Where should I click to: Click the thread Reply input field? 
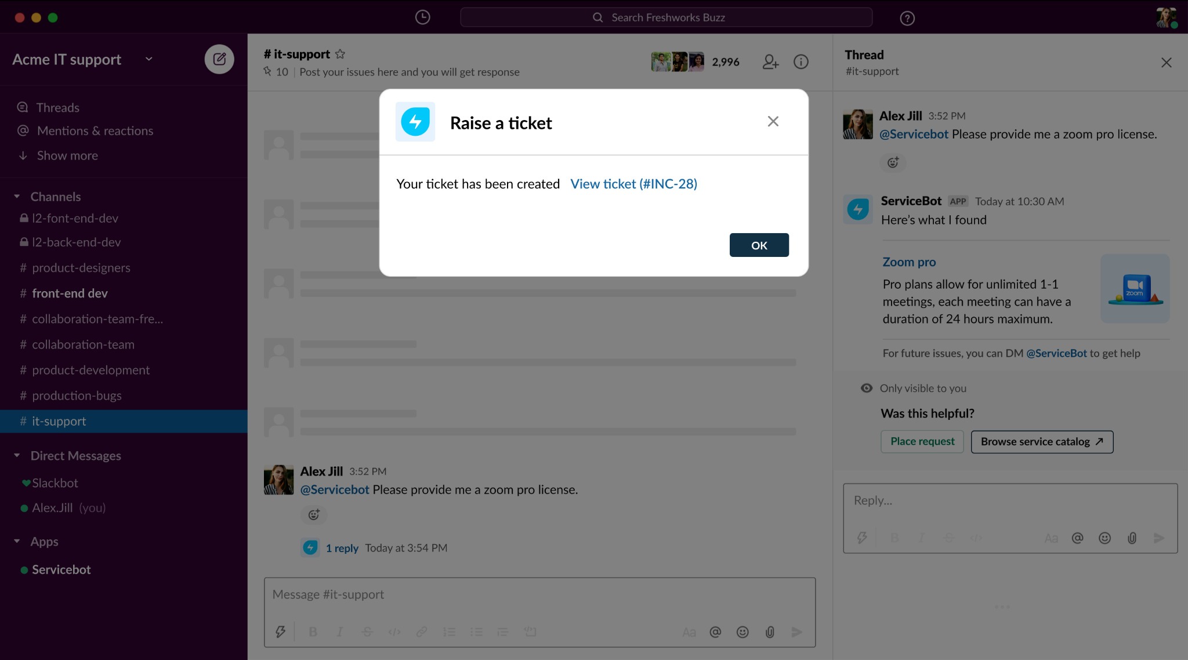[x=1009, y=501]
